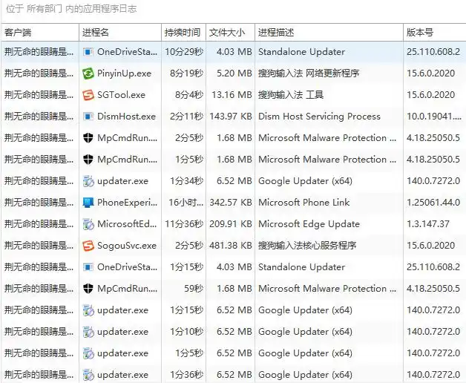The height and width of the screenshot is (383, 466).
Task: Click the updater.exe icon in the 1分34秒 row
Action: (88, 181)
